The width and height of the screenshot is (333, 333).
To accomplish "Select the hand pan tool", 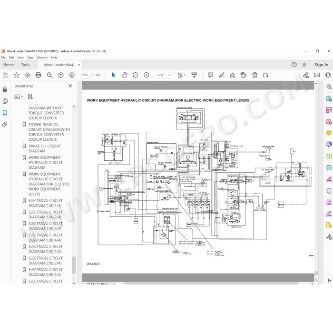I will 125,75.
